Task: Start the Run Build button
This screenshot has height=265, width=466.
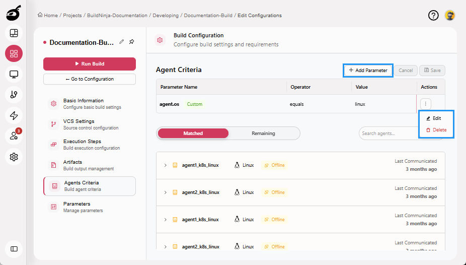Action: pyautogui.click(x=90, y=63)
